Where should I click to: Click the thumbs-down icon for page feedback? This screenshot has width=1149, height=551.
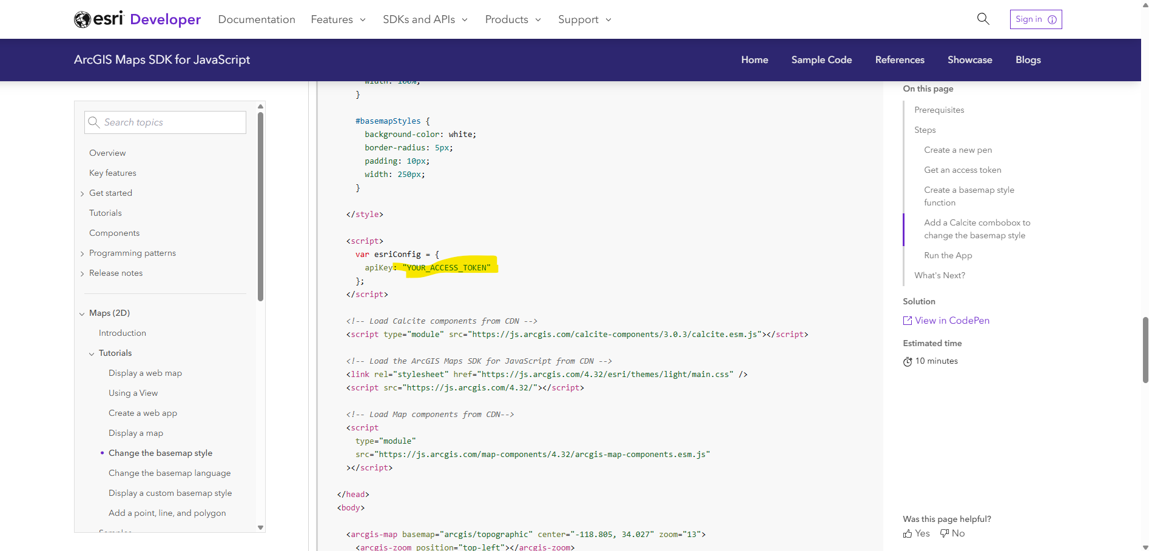point(945,533)
